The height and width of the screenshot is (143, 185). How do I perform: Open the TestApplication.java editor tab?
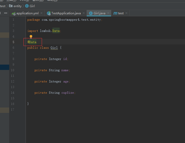[x=66, y=13]
